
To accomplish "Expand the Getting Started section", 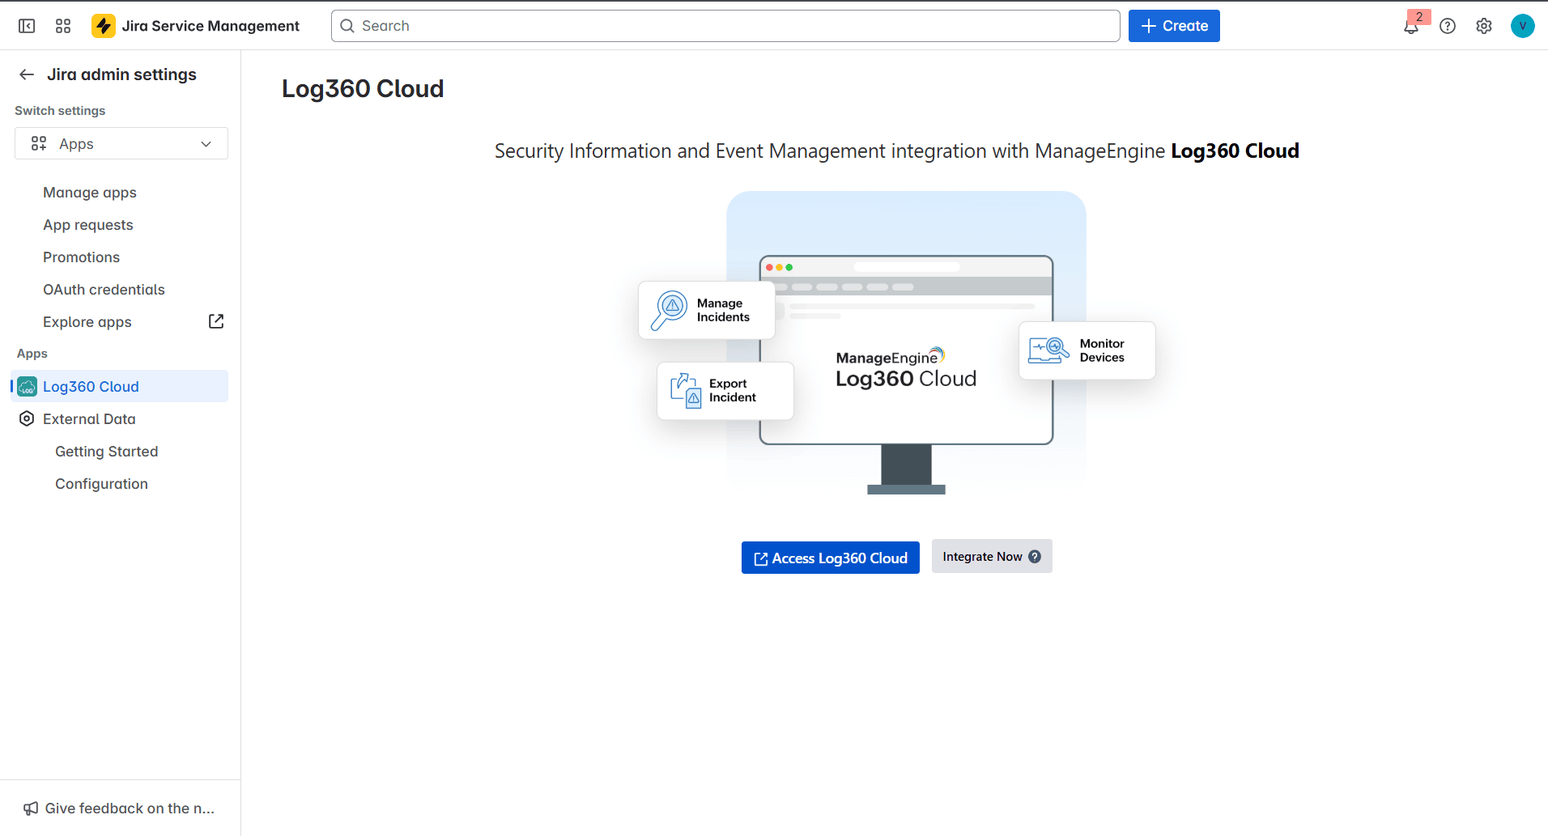I will [x=106, y=451].
